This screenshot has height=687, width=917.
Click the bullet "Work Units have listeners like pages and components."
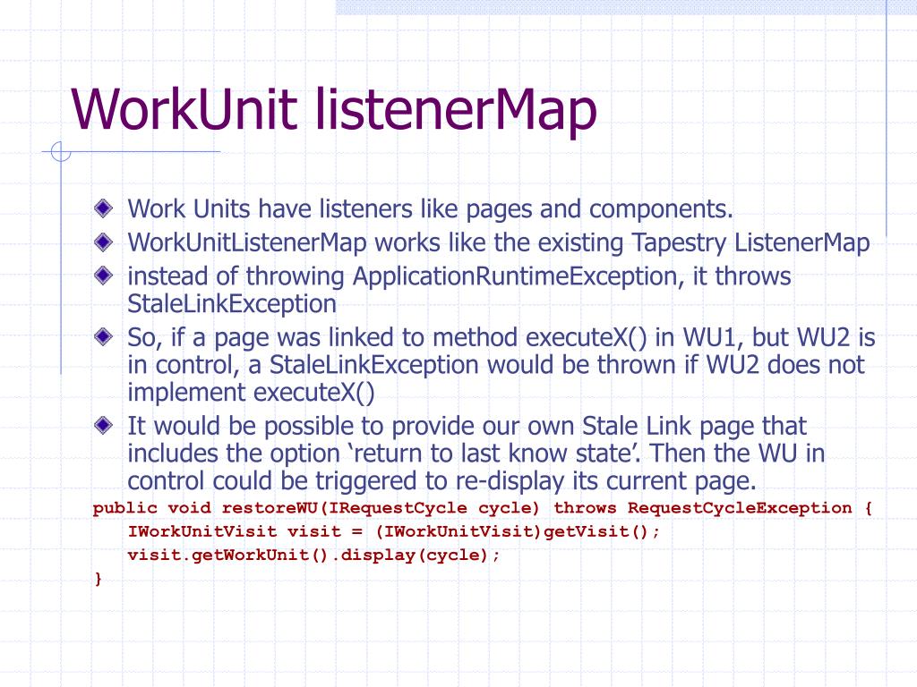[x=430, y=209]
